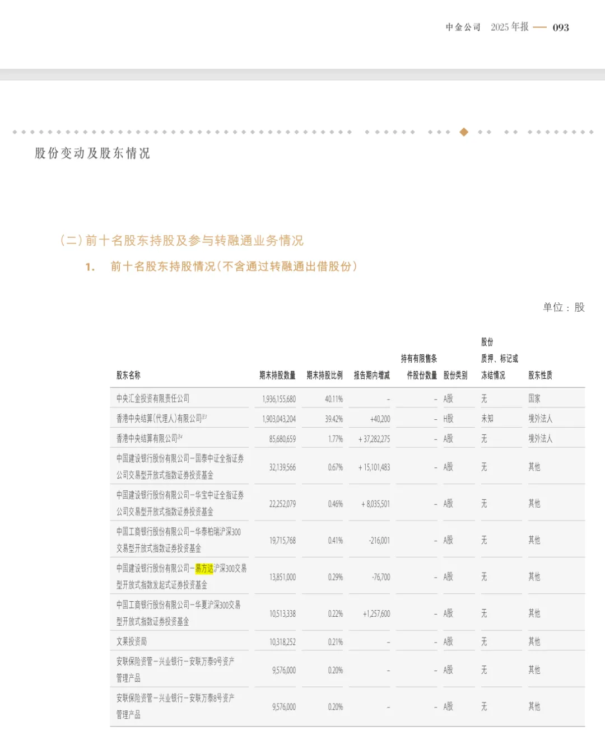Click the 未知 pledge status cell
Viewport: 605px width, 731px height.
click(487, 418)
